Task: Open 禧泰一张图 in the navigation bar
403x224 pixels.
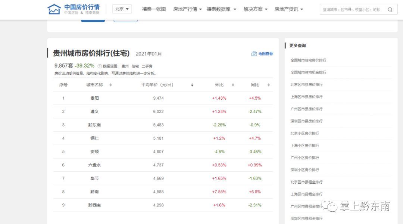Action: pos(154,9)
